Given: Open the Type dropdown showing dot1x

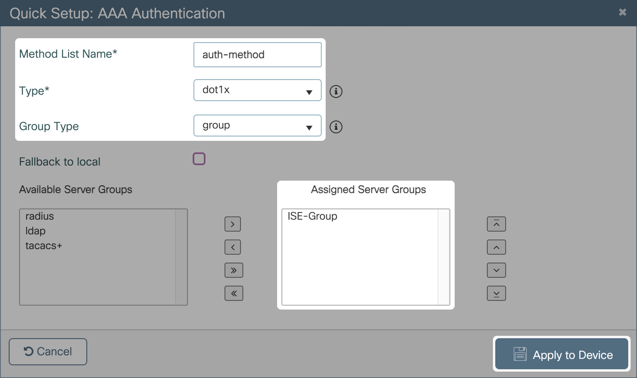Looking at the screenshot, I should pos(257,90).
